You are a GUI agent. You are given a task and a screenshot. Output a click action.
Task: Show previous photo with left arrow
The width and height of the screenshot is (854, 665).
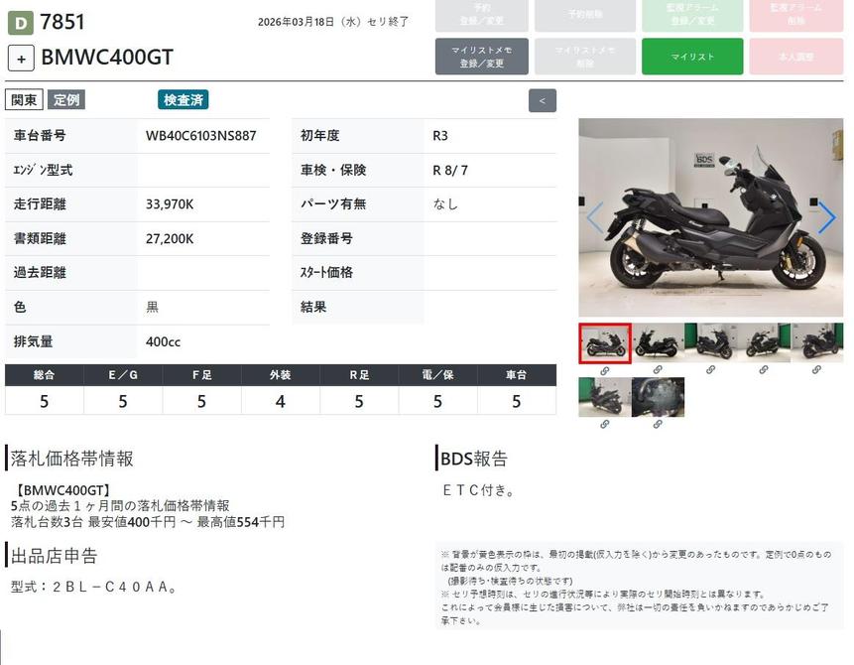(x=595, y=217)
